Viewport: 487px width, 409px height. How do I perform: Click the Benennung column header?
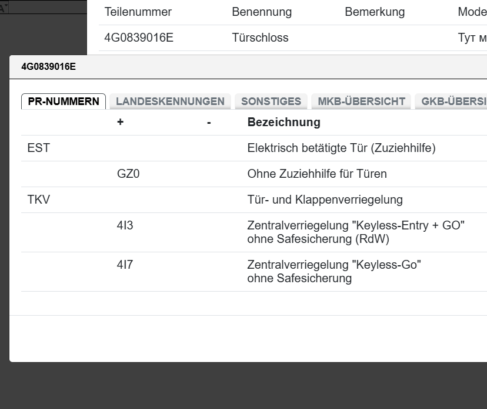pos(261,12)
